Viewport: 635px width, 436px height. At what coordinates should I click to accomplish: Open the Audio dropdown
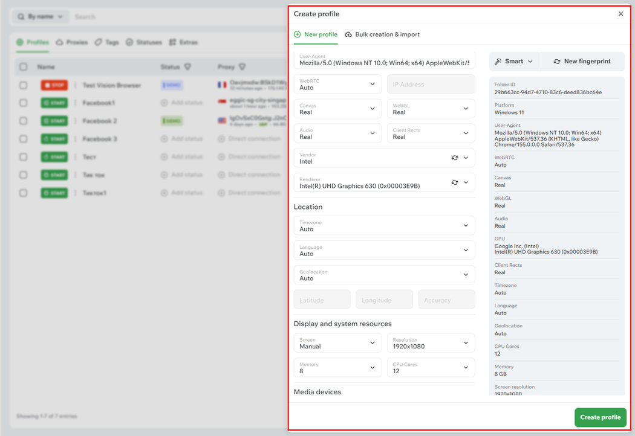pyautogui.click(x=337, y=133)
